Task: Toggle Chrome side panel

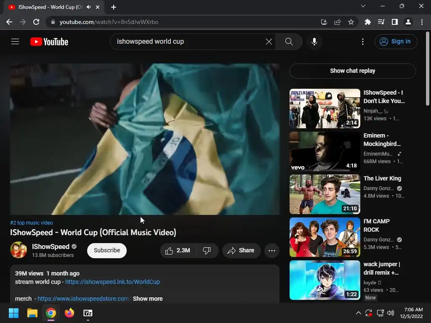Action: click(395, 22)
